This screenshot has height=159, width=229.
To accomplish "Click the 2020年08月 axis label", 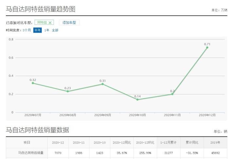I will click(x=68, y=115).
